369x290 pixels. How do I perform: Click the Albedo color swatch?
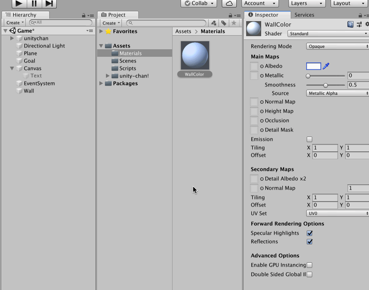pos(314,66)
